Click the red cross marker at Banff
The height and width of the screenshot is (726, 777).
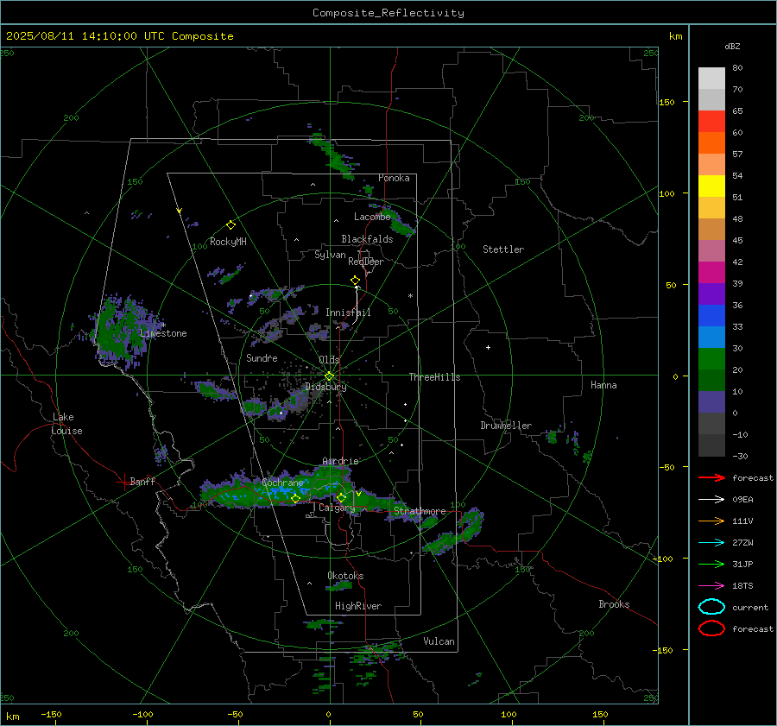[123, 482]
